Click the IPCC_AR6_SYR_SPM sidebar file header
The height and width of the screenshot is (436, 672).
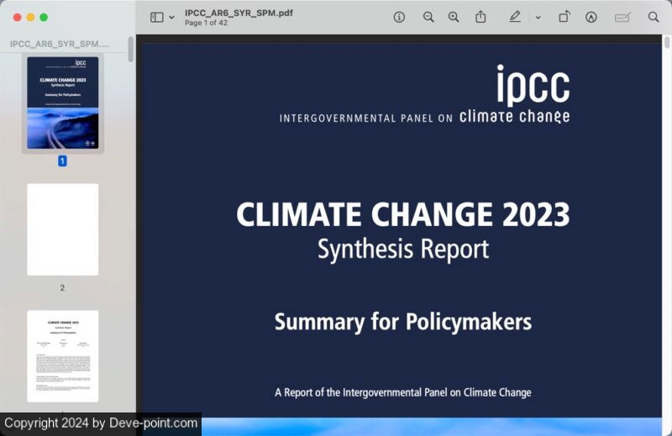point(59,43)
